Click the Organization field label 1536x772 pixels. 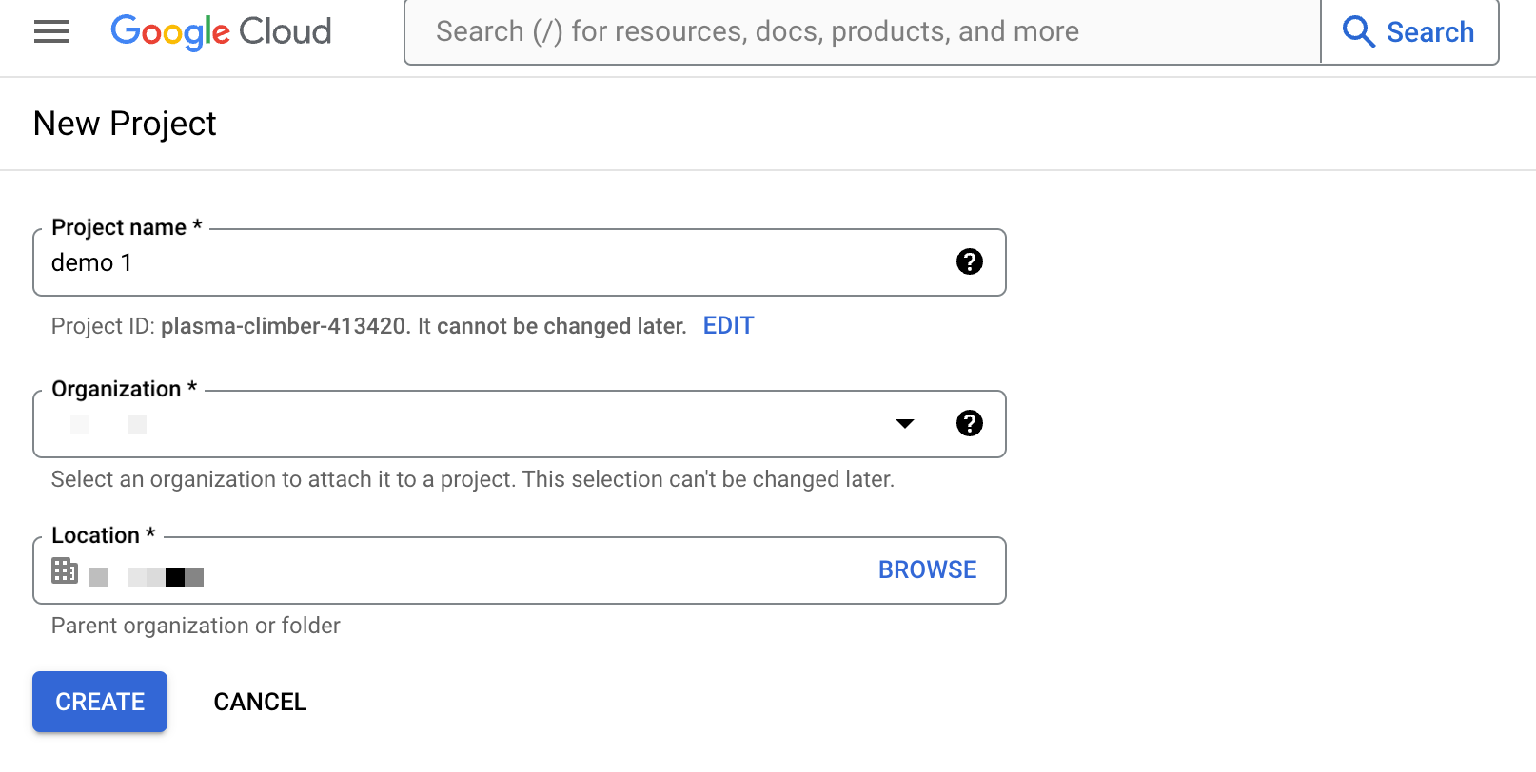point(117,389)
